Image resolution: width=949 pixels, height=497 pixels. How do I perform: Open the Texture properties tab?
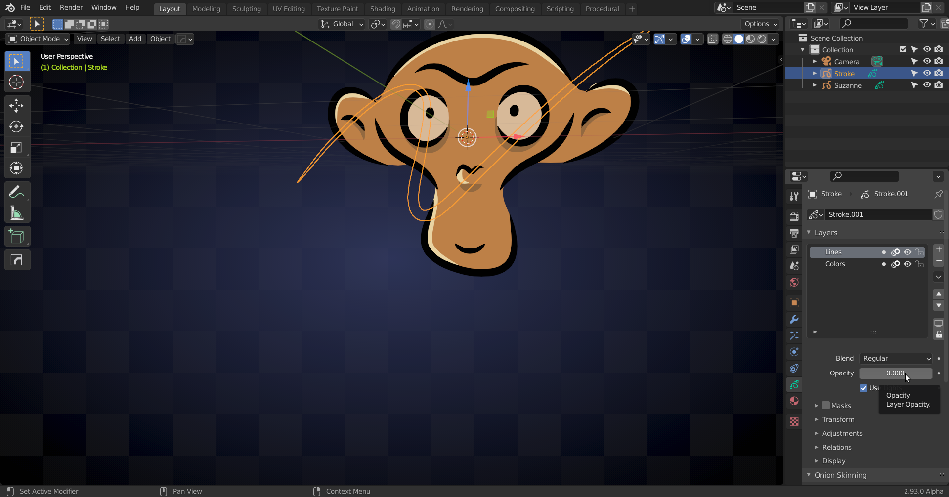tap(794, 421)
